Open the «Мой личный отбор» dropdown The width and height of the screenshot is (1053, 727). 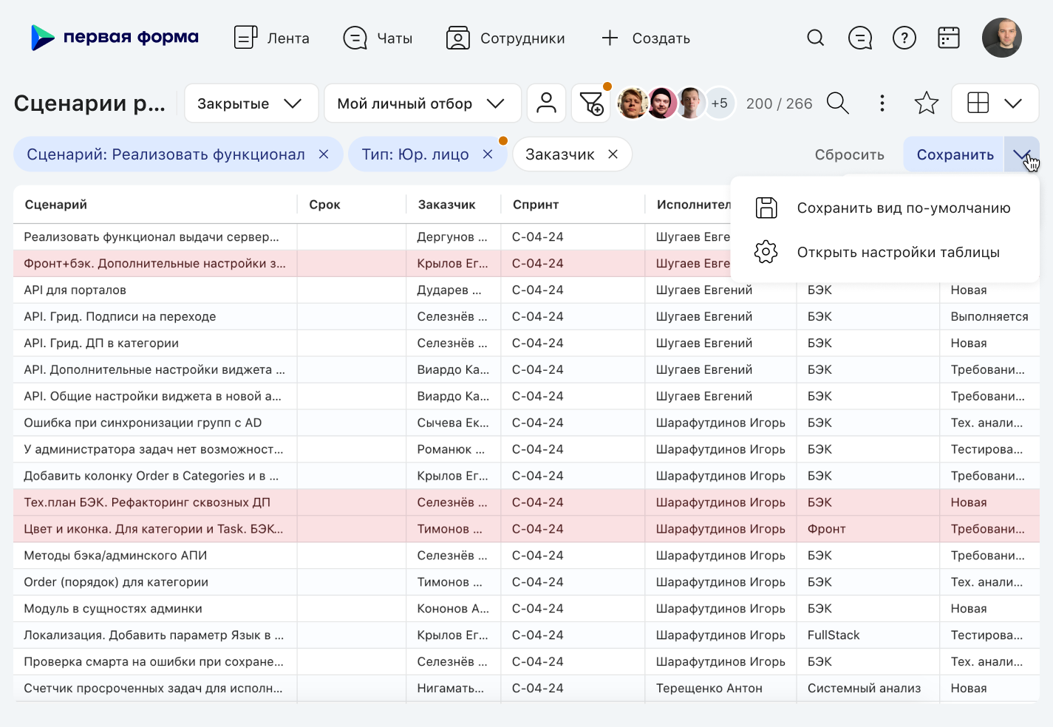(421, 103)
